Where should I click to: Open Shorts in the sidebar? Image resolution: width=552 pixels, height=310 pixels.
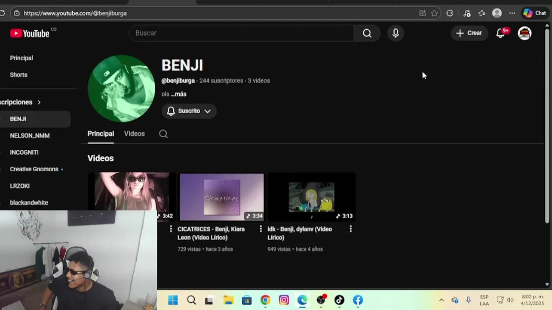click(18, 75)
